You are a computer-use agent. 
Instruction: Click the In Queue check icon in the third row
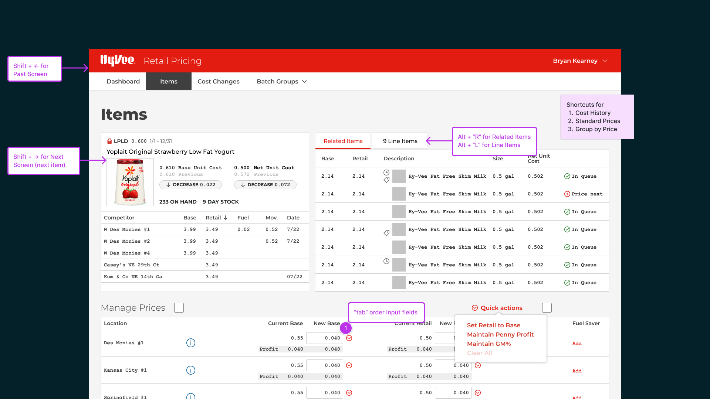point(567,212)
